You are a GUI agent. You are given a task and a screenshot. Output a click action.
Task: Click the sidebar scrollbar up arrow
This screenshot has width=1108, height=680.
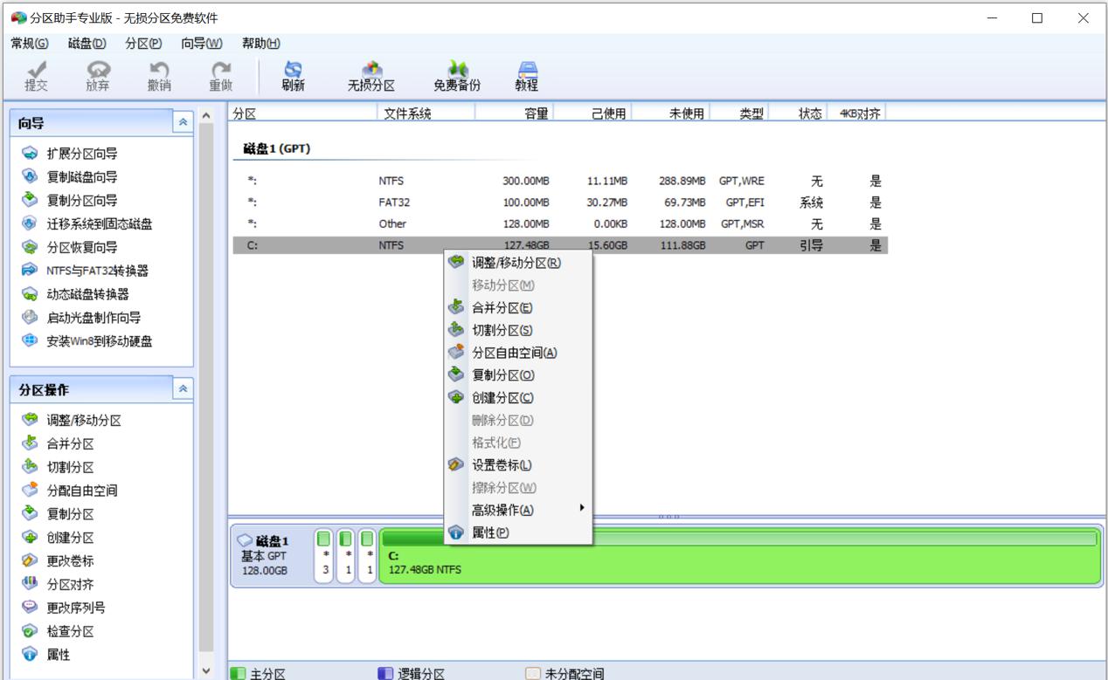[x=206, y=115]
